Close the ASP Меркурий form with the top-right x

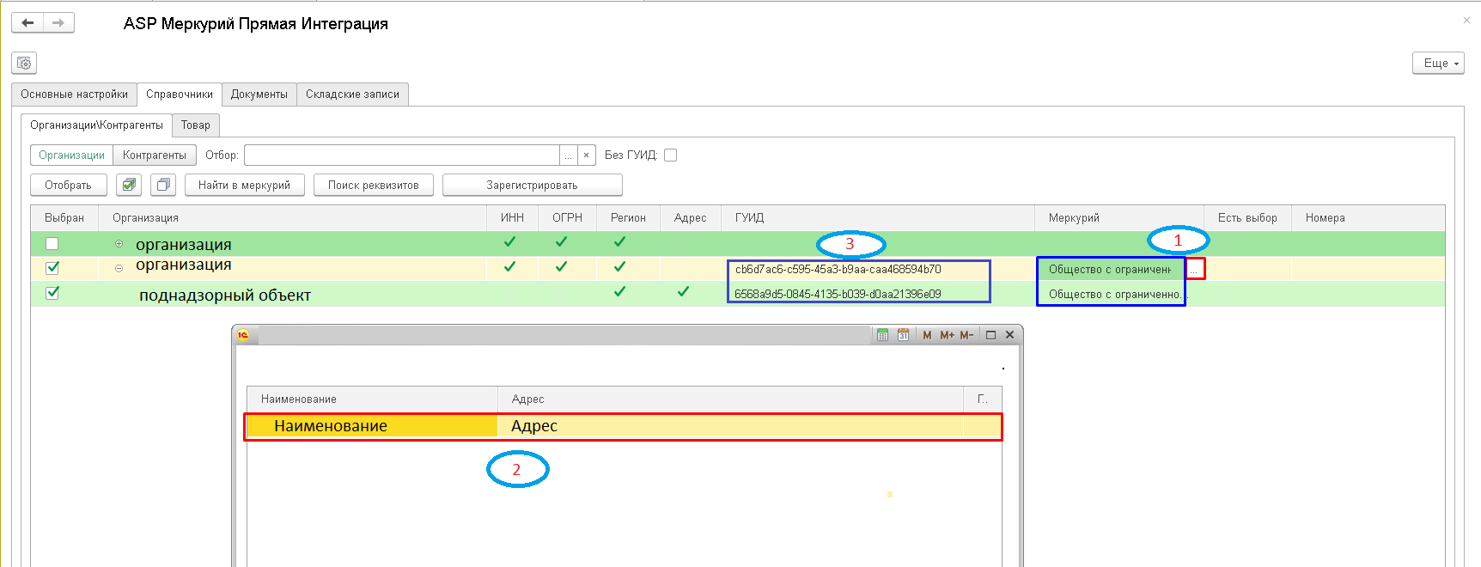pos(1466,20)
